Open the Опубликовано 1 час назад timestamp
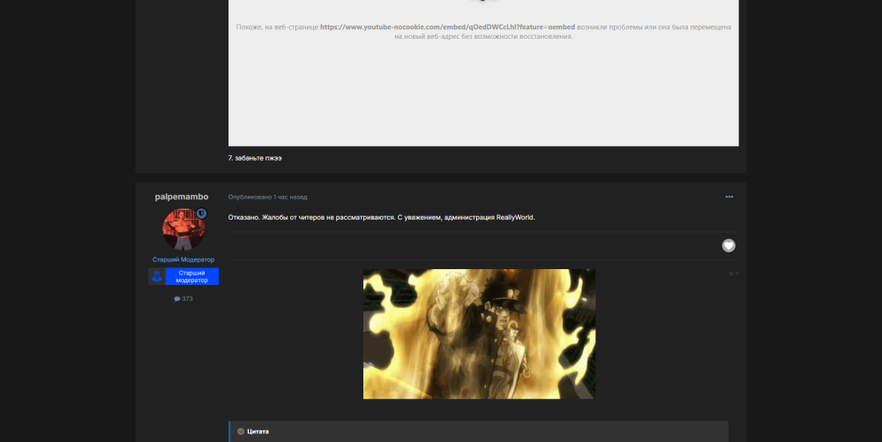 pyautogui.click(x=268, y=197)
